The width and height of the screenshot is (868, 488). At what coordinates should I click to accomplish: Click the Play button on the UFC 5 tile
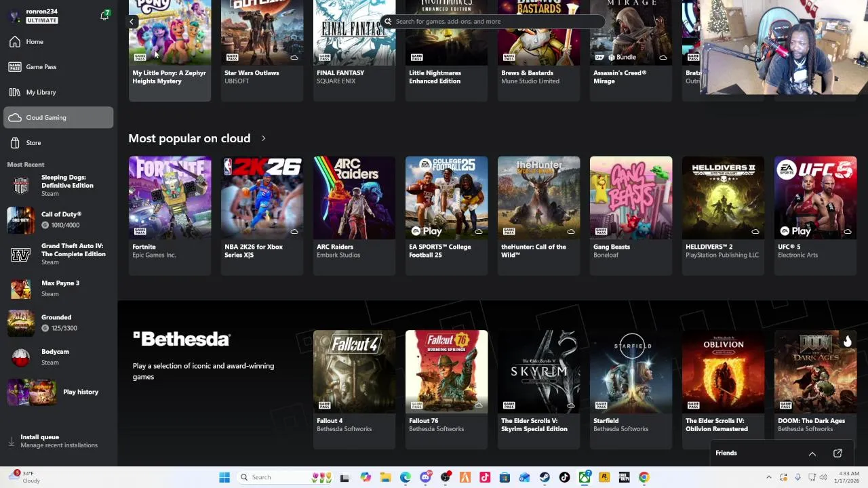pyautogui.click(x=794, y=231)
